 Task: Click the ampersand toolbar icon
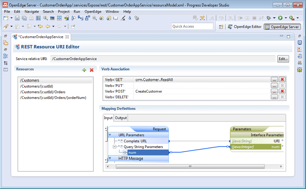pyautogui.click(x=130, y=18)
